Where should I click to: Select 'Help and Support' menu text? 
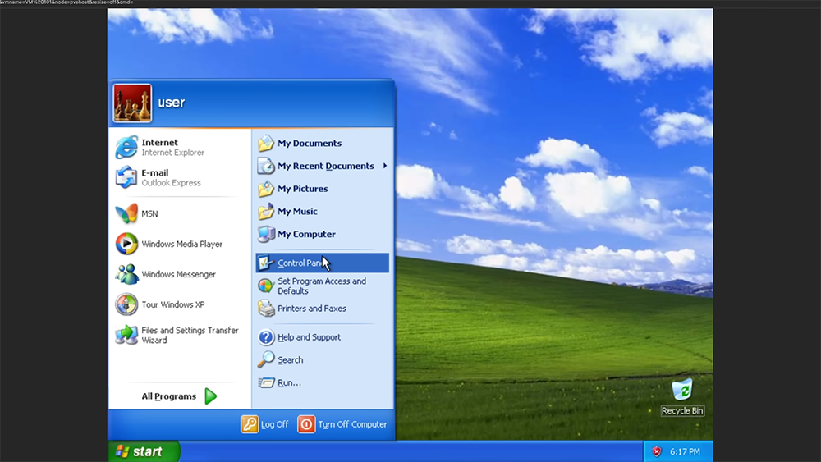coord(309,337)
